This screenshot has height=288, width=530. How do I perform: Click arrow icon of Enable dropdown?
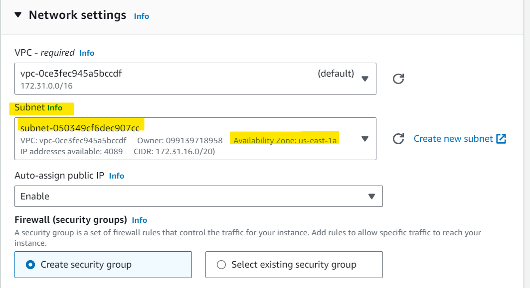pyautogui.click(x=371, y=196)
